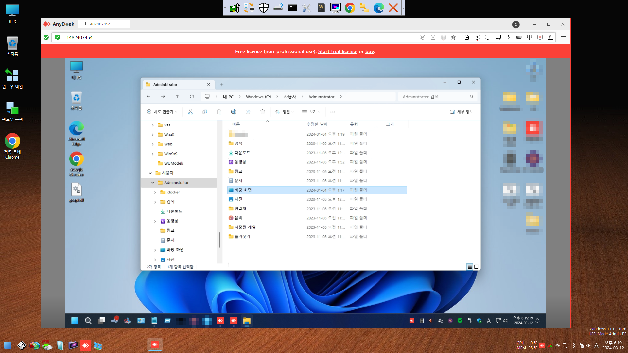Screen dimensions: 628x353
Task: Click red X icon in launcher bar
Action: pyautogui.click(x=393, y=8)
